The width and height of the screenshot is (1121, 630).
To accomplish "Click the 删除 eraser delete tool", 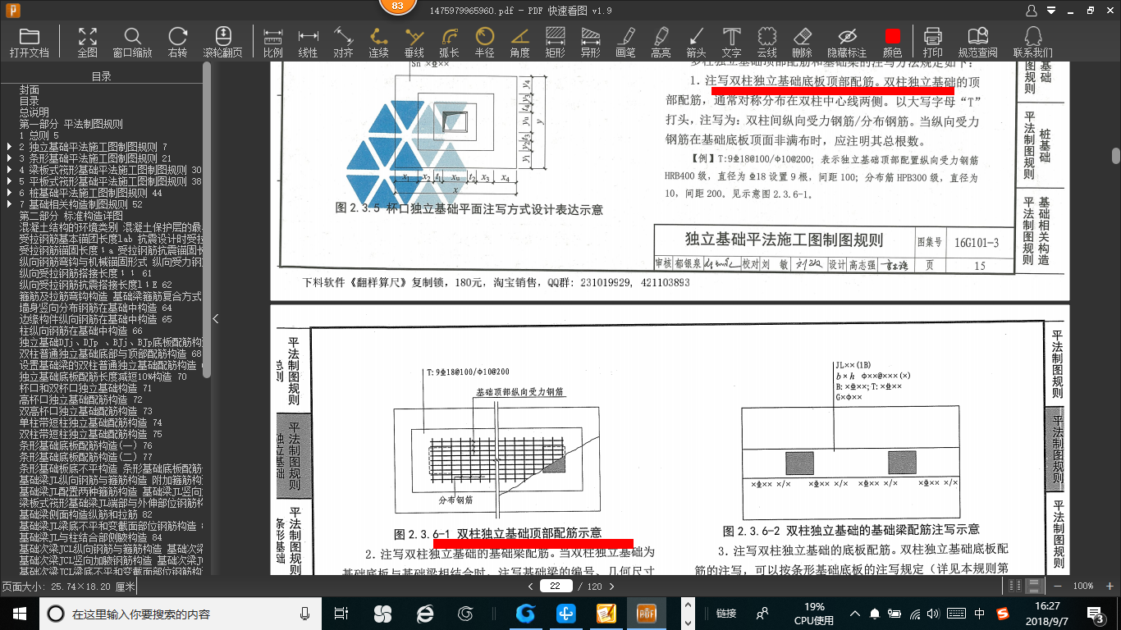I will (802, 42).
